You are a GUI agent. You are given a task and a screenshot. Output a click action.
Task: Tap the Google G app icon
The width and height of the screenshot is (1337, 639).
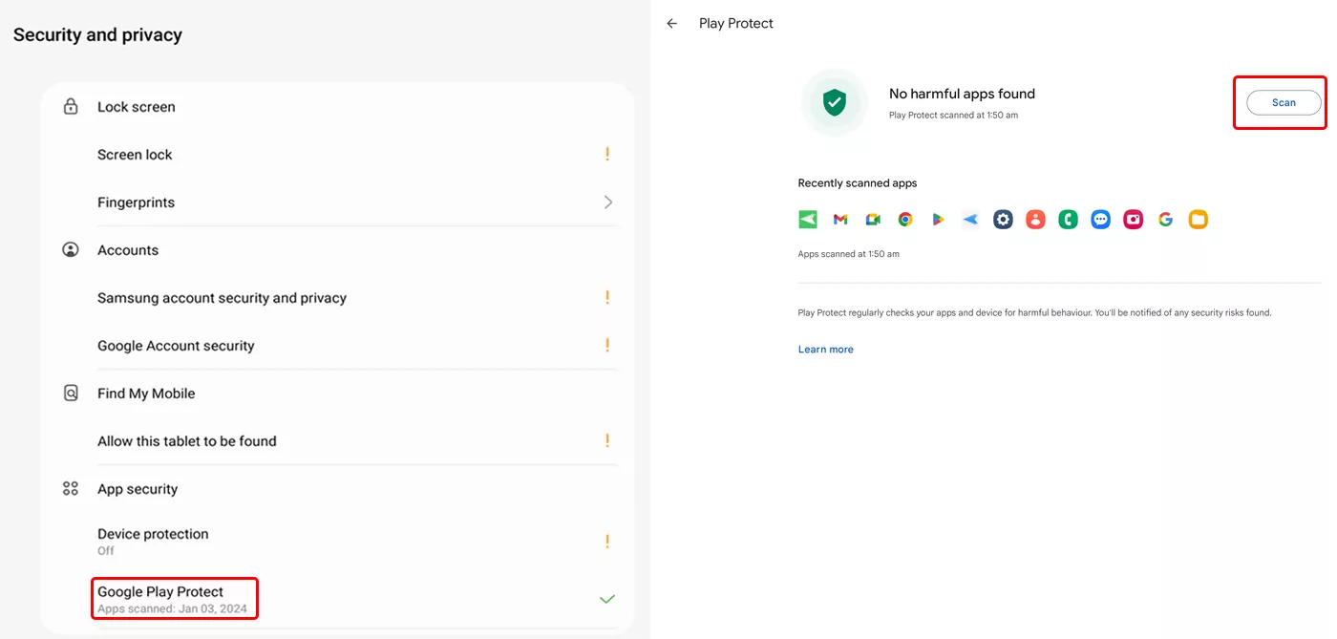click(1165, 220)
